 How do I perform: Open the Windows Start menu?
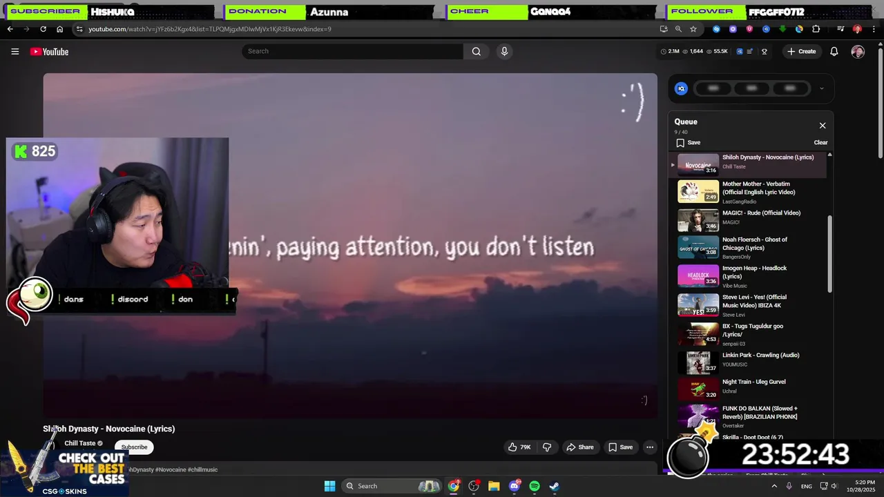click(329, 486)
